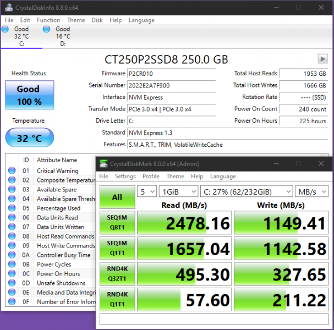Run all benchmarks with All button
334x330 pixels.
coord(117,197)
